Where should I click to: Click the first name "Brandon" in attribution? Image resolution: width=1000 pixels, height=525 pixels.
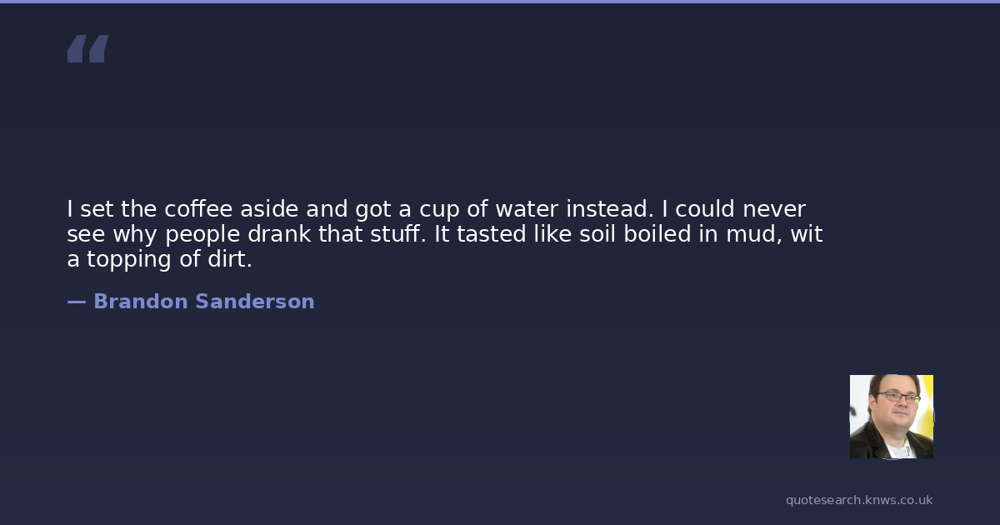pos(141,302)
